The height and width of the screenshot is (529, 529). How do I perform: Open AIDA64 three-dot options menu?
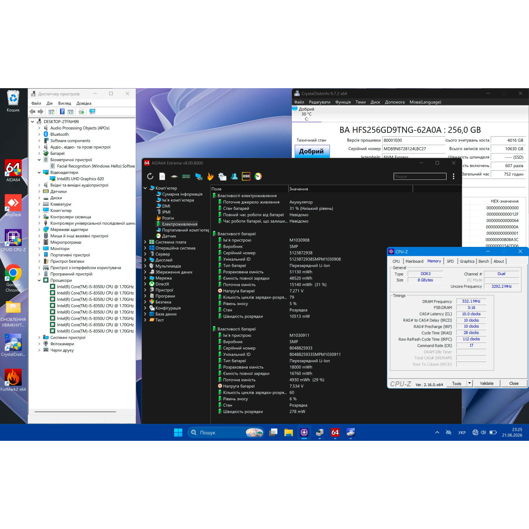[454, 176]
